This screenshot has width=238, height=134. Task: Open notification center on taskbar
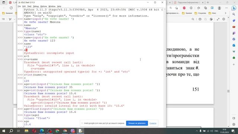tap(233, 131)
